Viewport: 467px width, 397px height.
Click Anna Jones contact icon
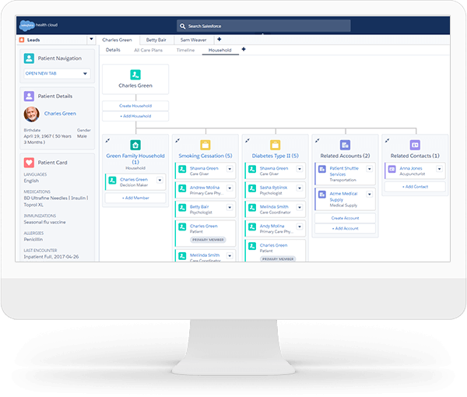click(392, 169)
